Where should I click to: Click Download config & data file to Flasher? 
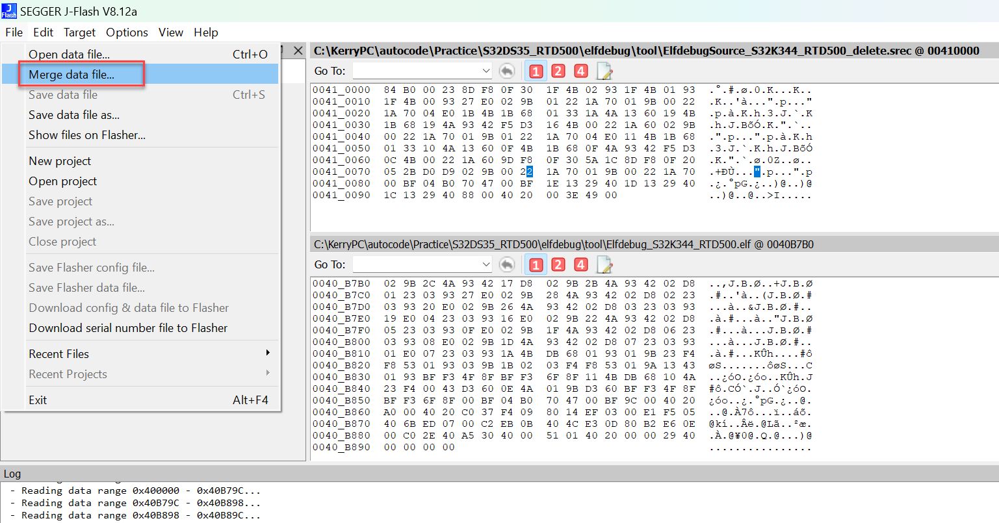[x=141, y=308]
